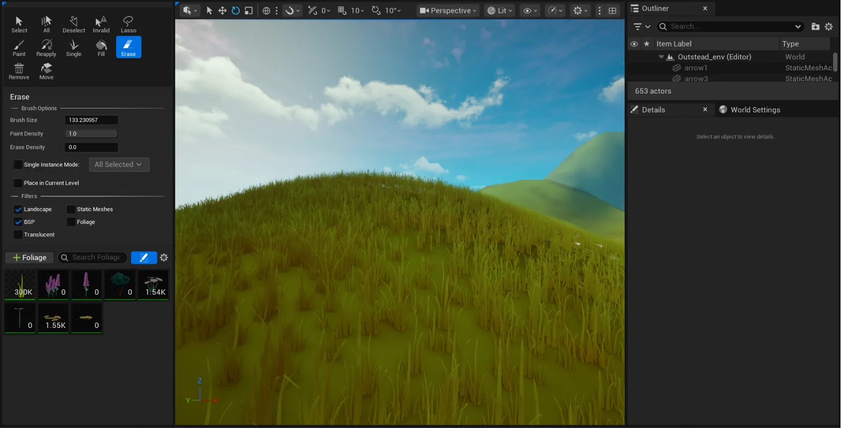
Task: Click the pinned star column header in Outliner
Action: click(x=647, y=44)
